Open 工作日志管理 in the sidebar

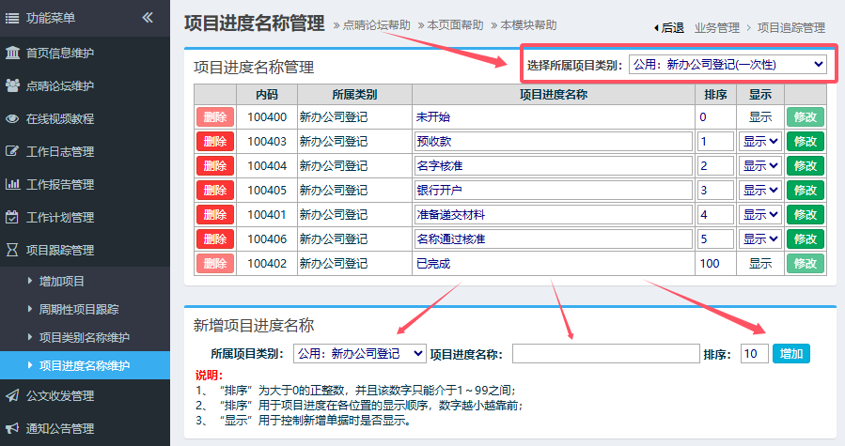(60, 151)
